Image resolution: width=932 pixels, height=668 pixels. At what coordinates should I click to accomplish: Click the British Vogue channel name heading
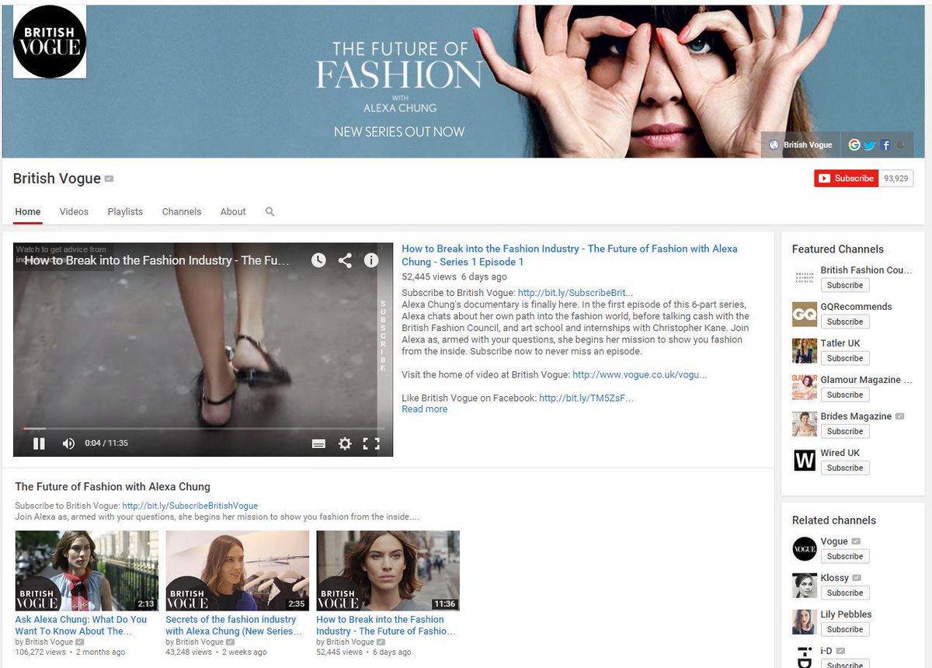[57, 179]
